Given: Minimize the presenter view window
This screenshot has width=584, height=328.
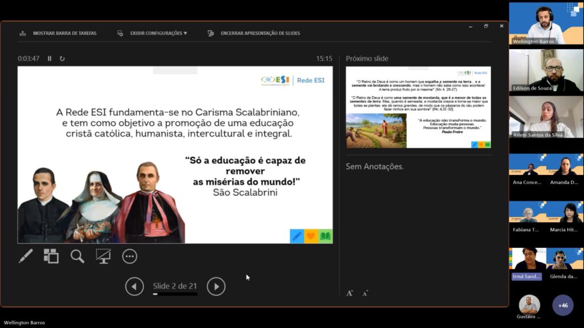Looking at the screenshot, I should [471, 26].
